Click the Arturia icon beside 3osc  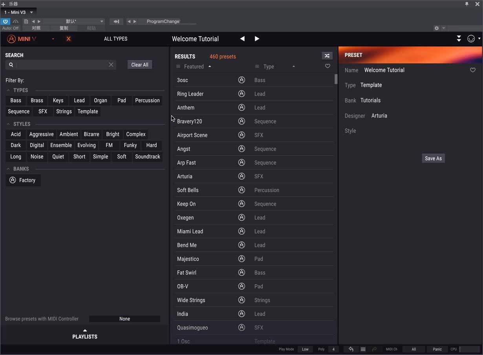[241, 80]
